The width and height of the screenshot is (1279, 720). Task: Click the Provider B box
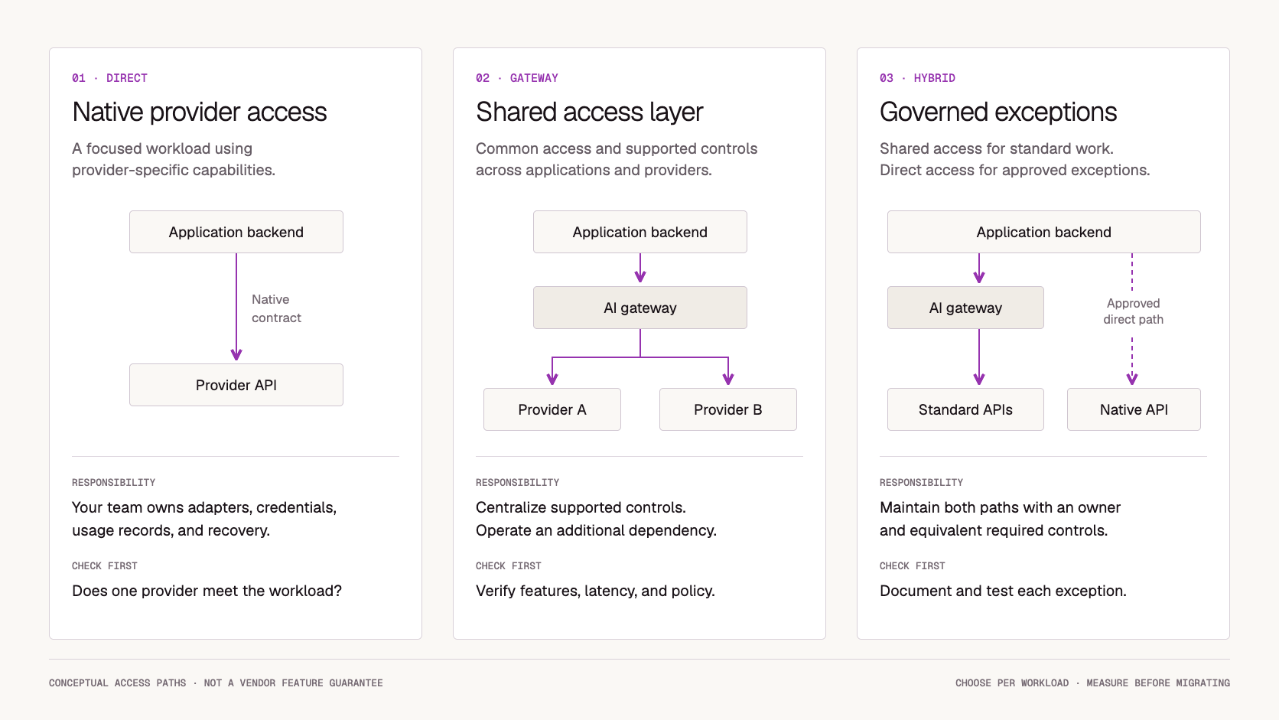click(x=728, y=409)
